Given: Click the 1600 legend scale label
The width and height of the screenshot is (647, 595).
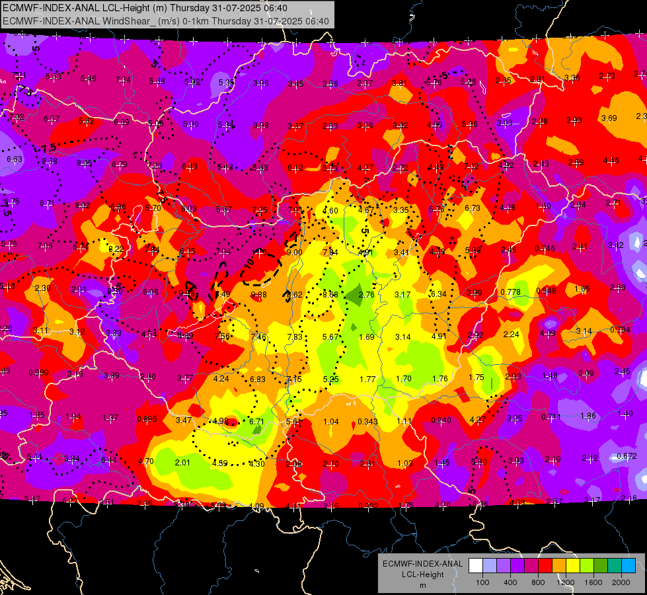Looking at the screenshot, I should click(593, 582).
